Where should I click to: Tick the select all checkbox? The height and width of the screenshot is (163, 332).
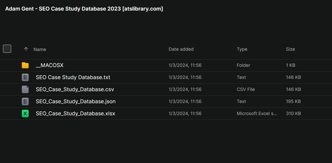pyautogui.click(x=7, y=49)
